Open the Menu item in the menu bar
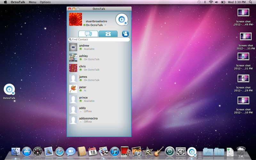 pos(33,2)
